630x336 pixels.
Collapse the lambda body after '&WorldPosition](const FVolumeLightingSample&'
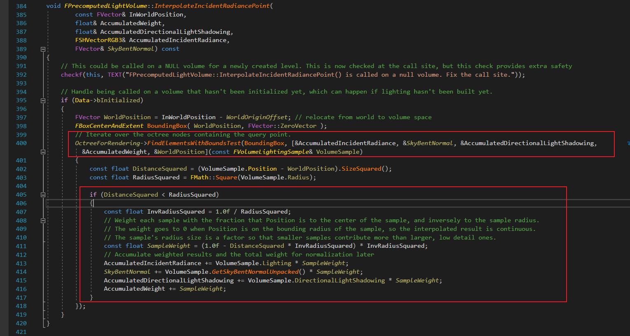[42, 152]
